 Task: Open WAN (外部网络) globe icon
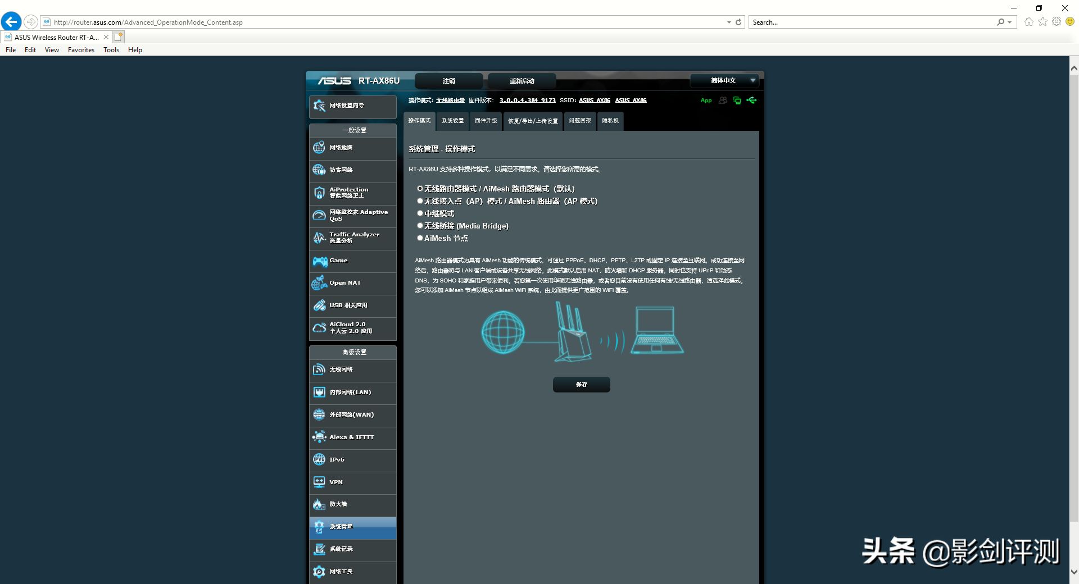click(319, 414)
